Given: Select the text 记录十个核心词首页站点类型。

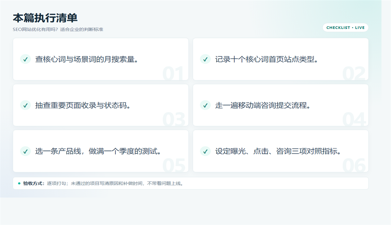Looking at the screenshot, I should coord(267,59).
